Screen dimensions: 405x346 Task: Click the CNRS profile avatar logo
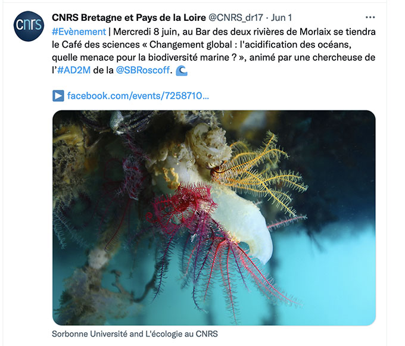point(29,26)
